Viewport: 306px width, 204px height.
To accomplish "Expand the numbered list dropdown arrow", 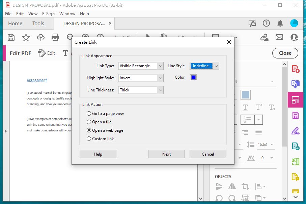I will [x=258, y=120].
